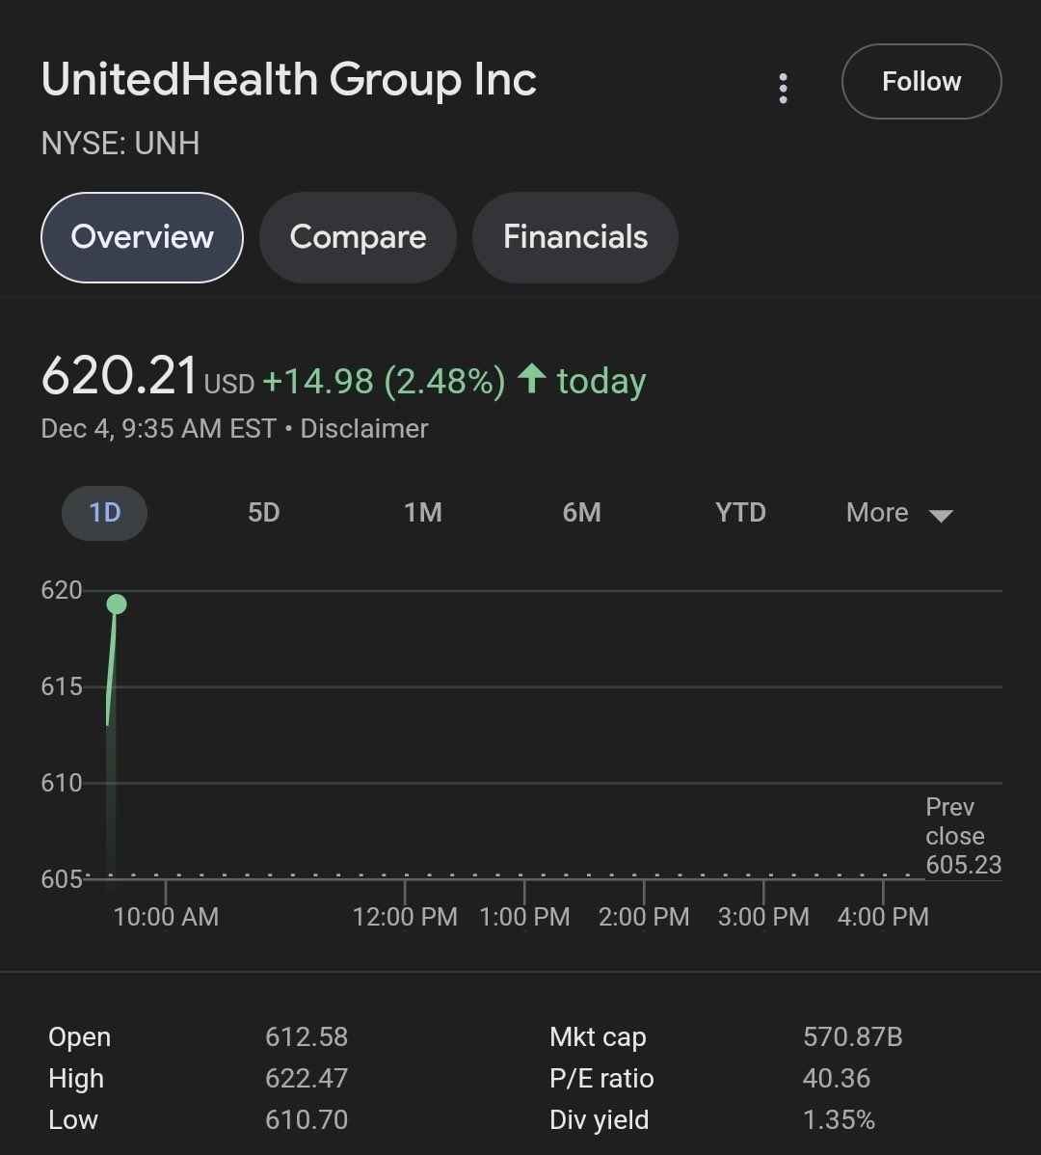The height and width of the screenshot is (1155, 1041).
Task: Click the P/E ratio stat label
Action: pyautogui.click(x=601, y=1079)
